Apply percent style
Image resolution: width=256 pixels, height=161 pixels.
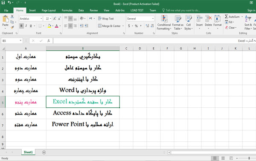[x=136, y=26]
